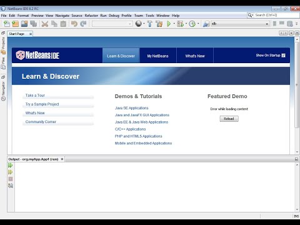
Task: Open the Tools menu
Action: tap(150, 16)
